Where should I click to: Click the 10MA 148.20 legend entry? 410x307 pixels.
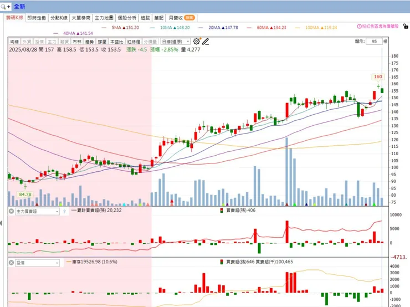[170, 28]
